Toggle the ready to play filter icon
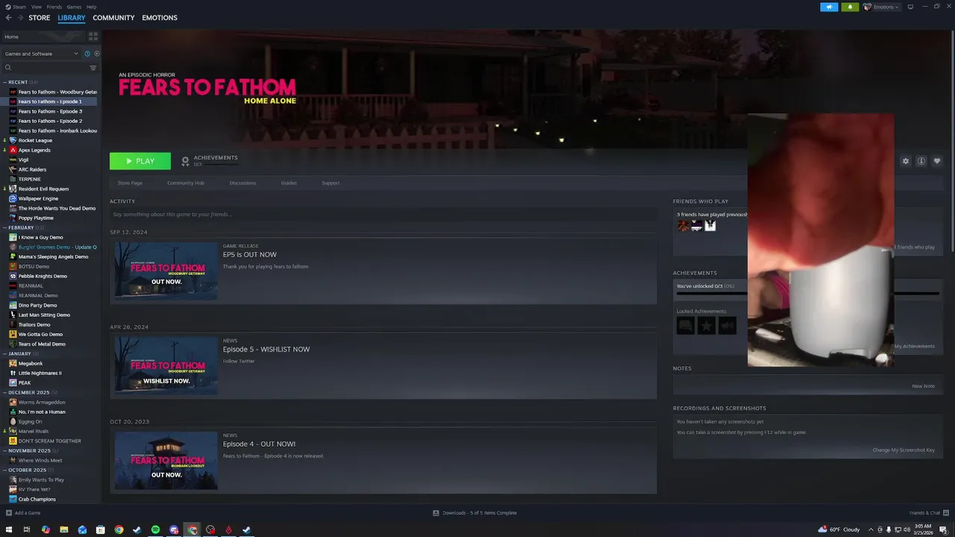 97,54
